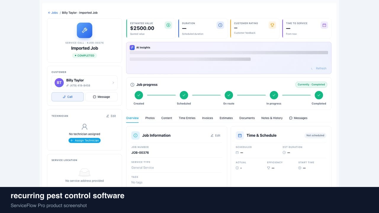
Task: Click the play icon under Start Time
Action: coord(300,168)
